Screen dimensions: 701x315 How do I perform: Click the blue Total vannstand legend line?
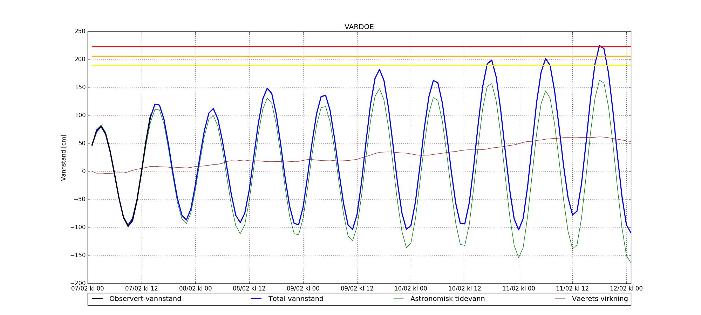256,299
